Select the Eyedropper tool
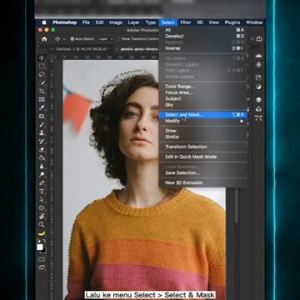The height and width of the screenshot is (300, 300). coord(42,107)
